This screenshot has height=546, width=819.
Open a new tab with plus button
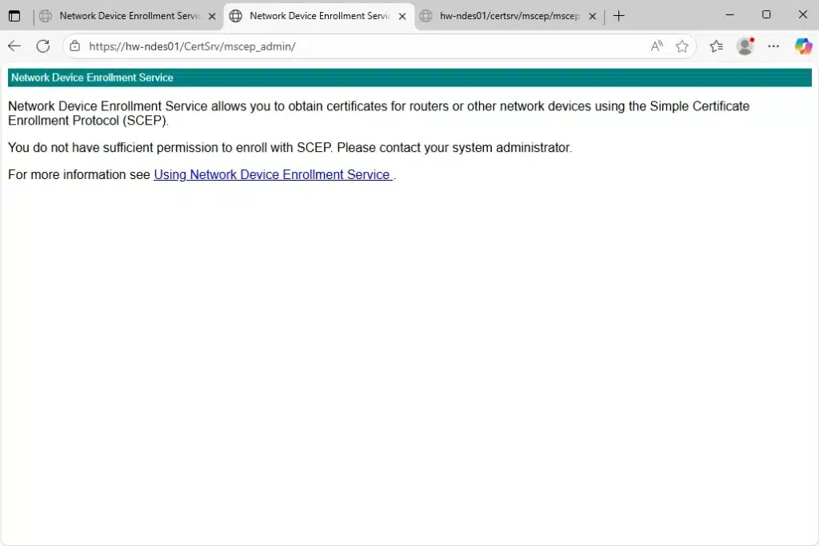click(x=618, y=16)
